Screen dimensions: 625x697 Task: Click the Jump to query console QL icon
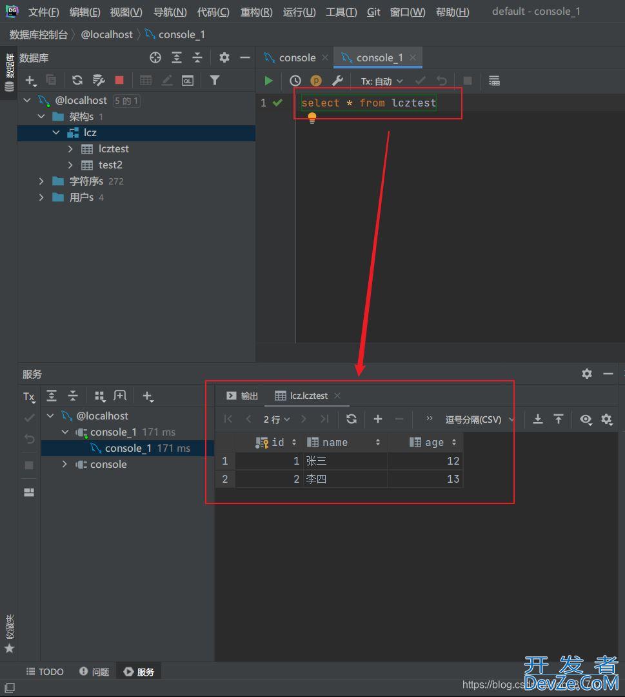(x=188, y=81)
